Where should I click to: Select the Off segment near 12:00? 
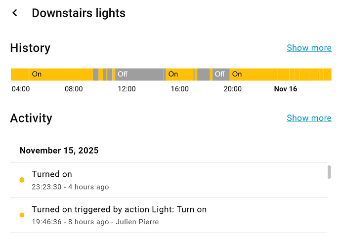pyautogui.click(x=139, y=75)
